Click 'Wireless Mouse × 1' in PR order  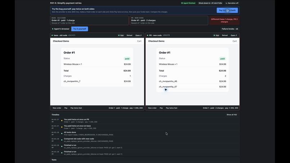[168, 64]
